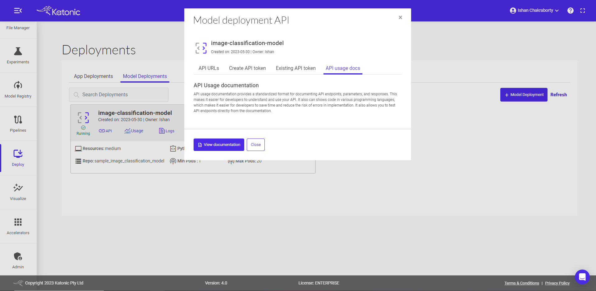Open the Usage chart link
Viewport: 596px width, 291px height.
coord(134,131)
